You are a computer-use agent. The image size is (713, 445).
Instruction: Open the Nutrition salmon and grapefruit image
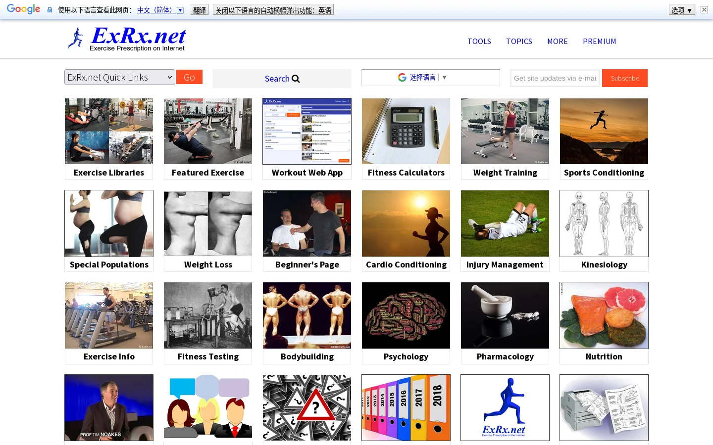point(604,315)
